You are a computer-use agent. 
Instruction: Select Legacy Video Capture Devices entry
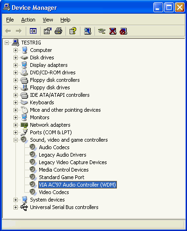(73, 162)
